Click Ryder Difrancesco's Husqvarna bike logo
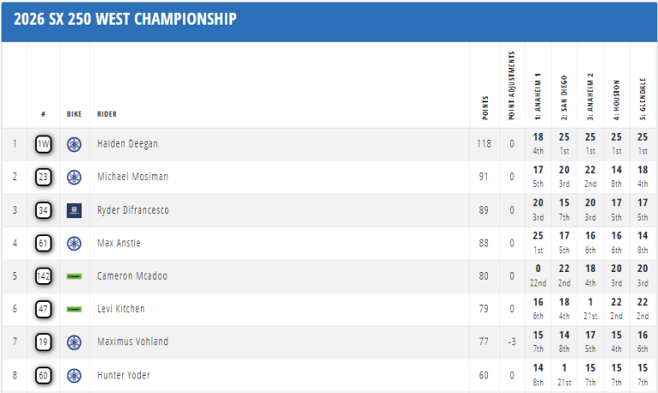658x393 pixels. pos(74,210)
